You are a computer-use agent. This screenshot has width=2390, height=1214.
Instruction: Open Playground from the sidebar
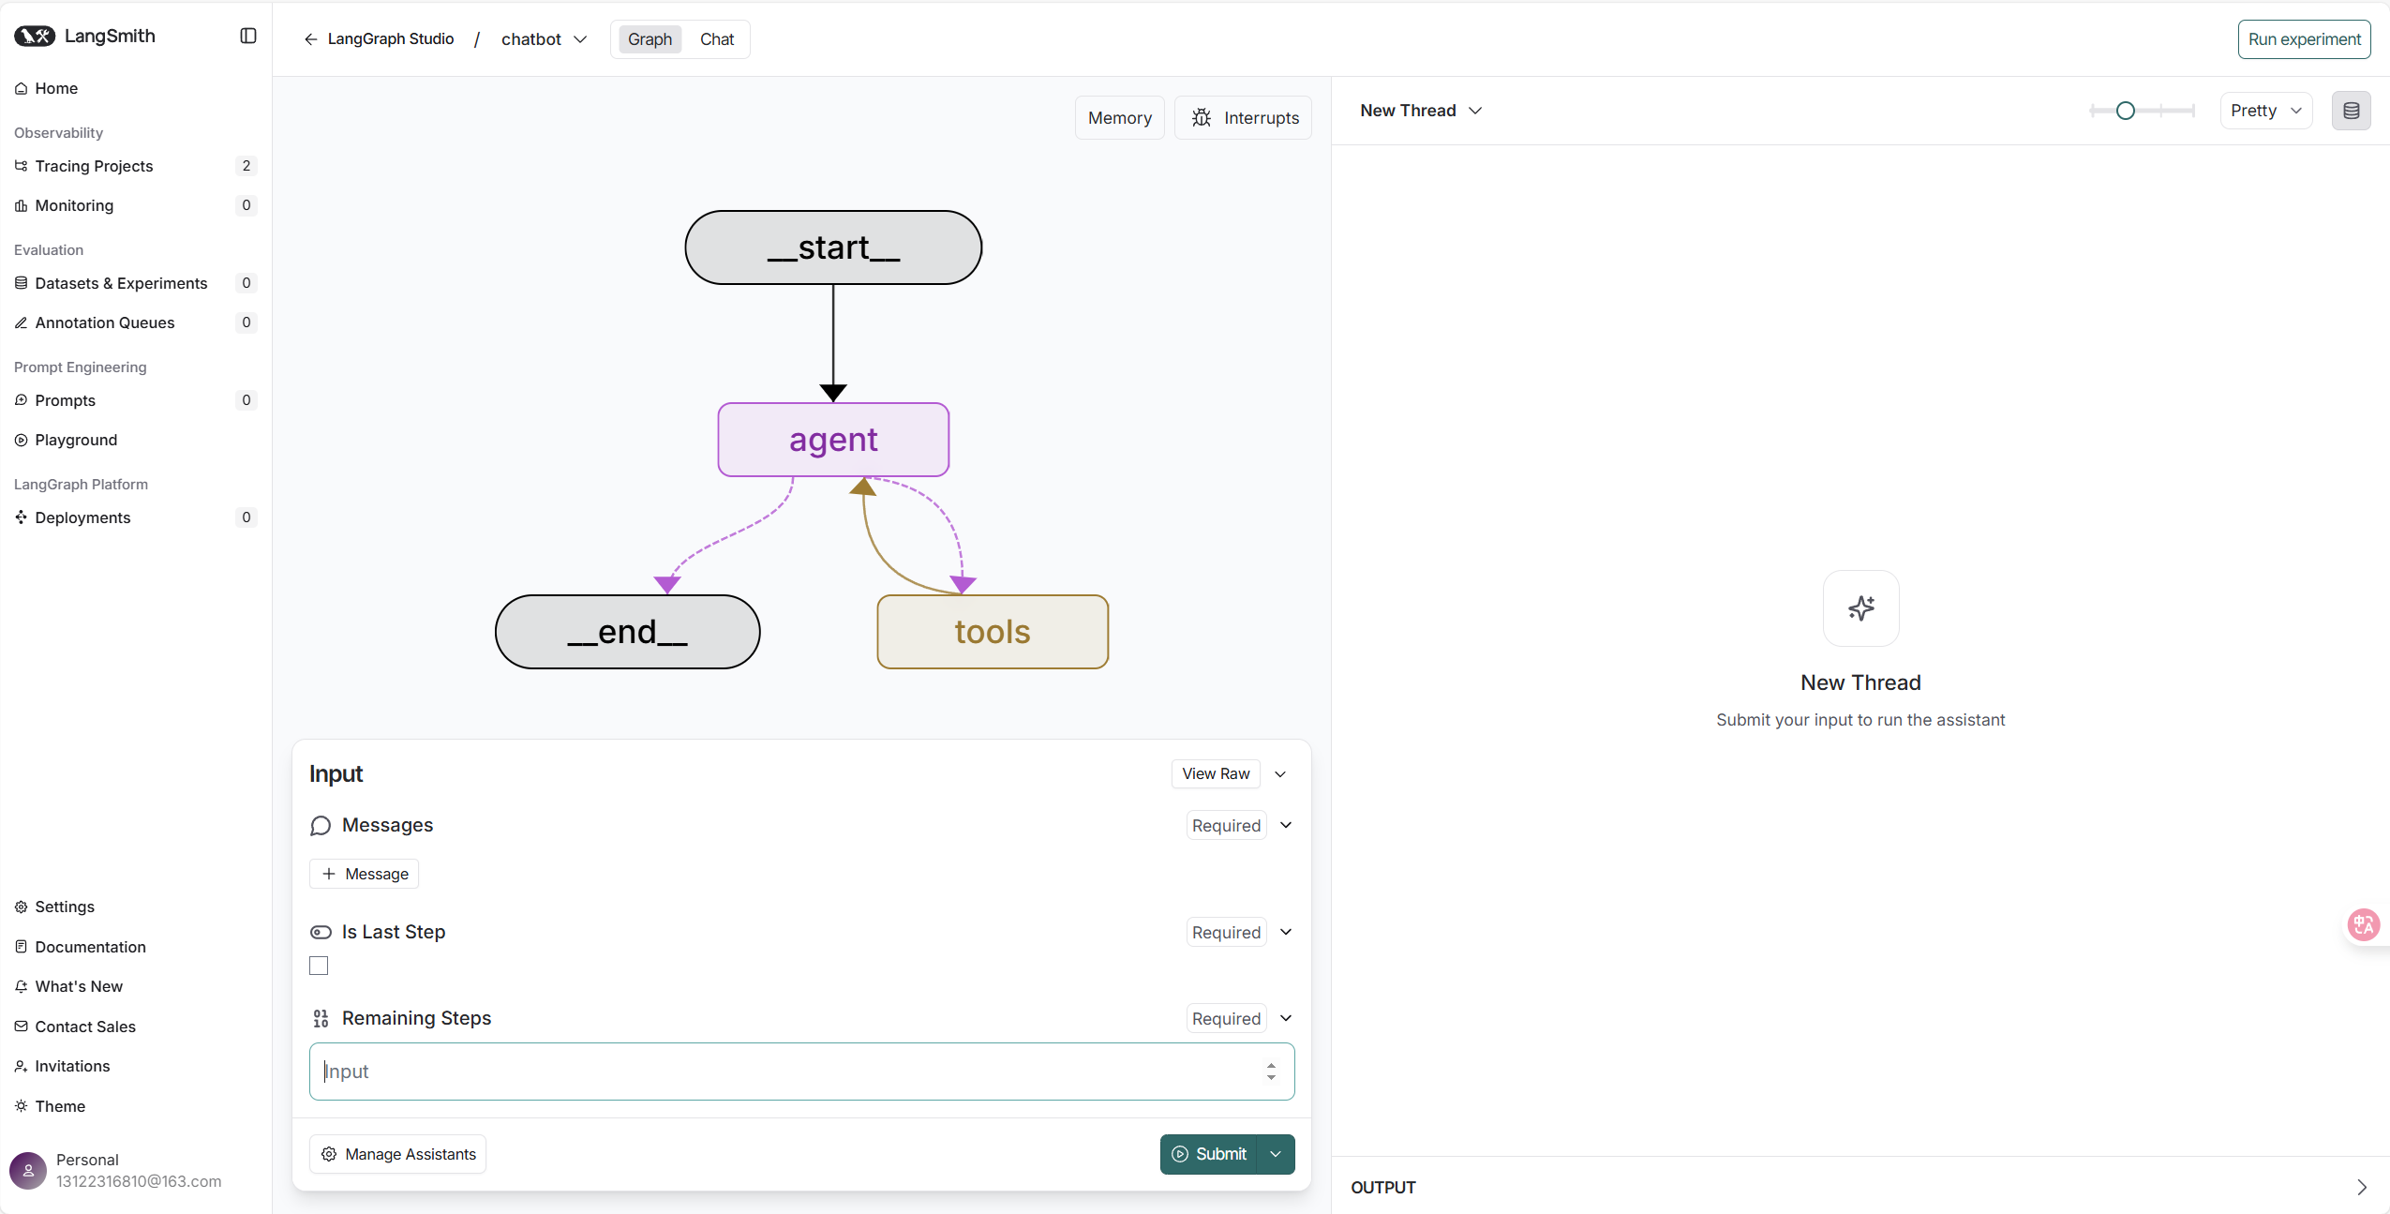(x=76, y=440)
